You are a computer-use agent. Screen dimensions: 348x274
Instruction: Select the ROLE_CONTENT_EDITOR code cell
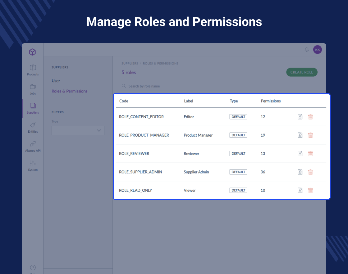(x=141, y=117)
